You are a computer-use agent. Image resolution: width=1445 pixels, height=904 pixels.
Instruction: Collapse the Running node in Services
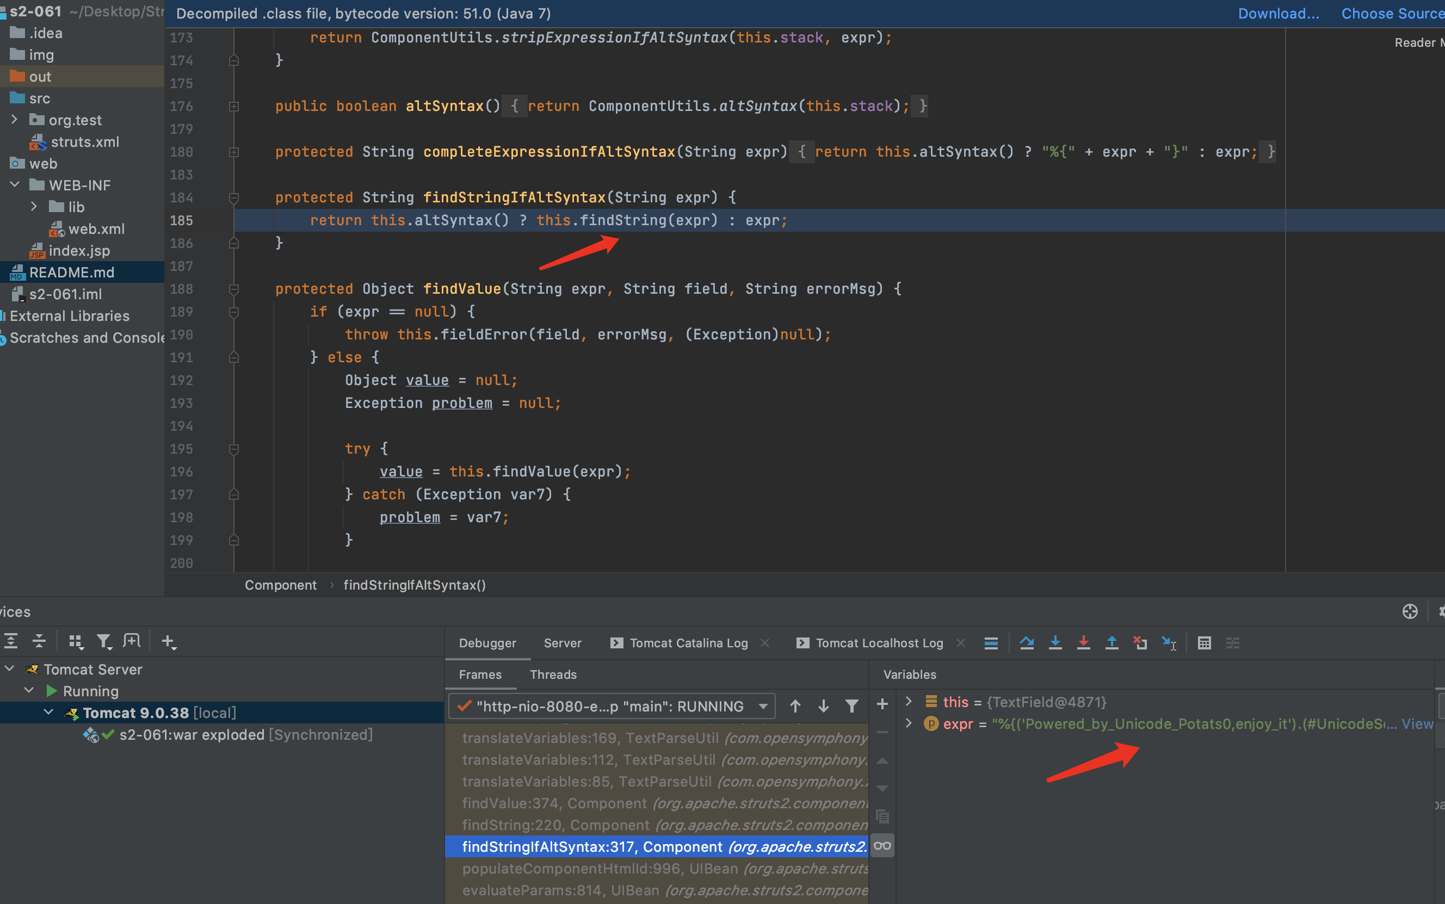tap(29, 691)
